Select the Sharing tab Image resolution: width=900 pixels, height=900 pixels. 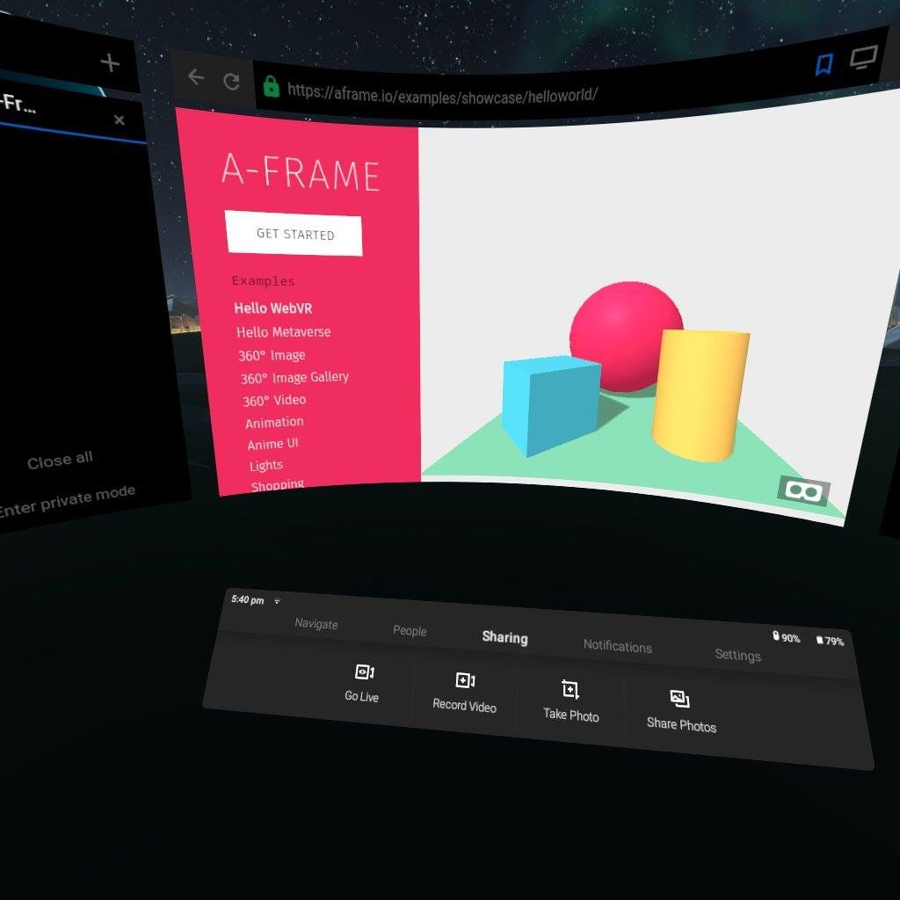point(505,637)
